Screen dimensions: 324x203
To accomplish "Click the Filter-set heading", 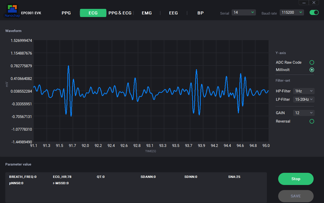I will pyautogui.click(x=283, y=81).
